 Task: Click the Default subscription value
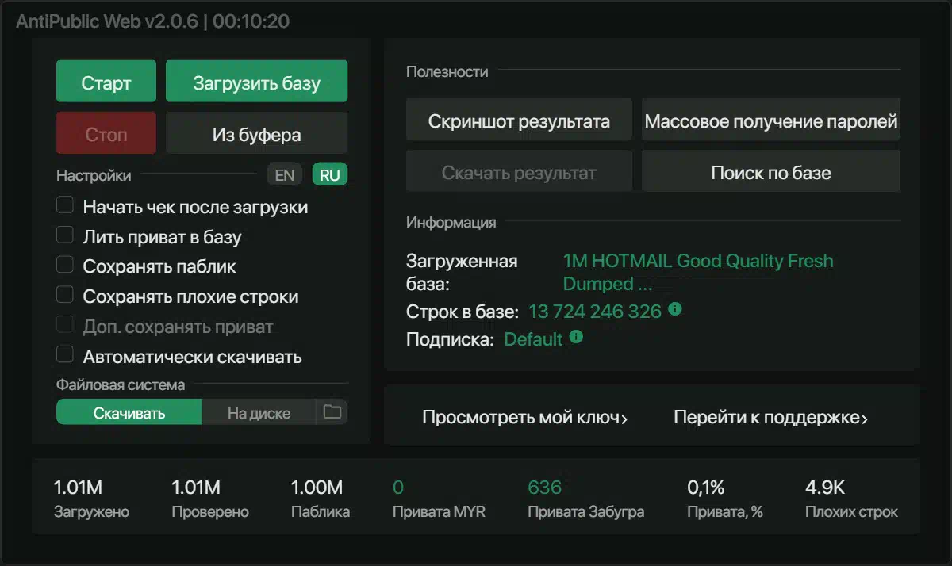click(x=533, y=339)
